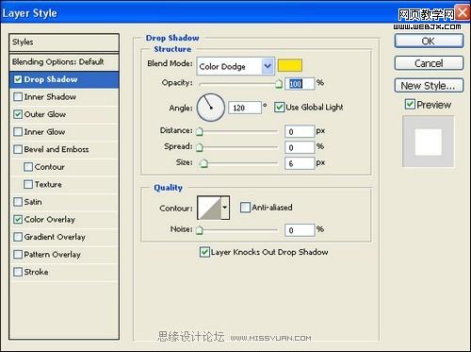
Task: Select the Styles list header
Action: pos(64,42)
